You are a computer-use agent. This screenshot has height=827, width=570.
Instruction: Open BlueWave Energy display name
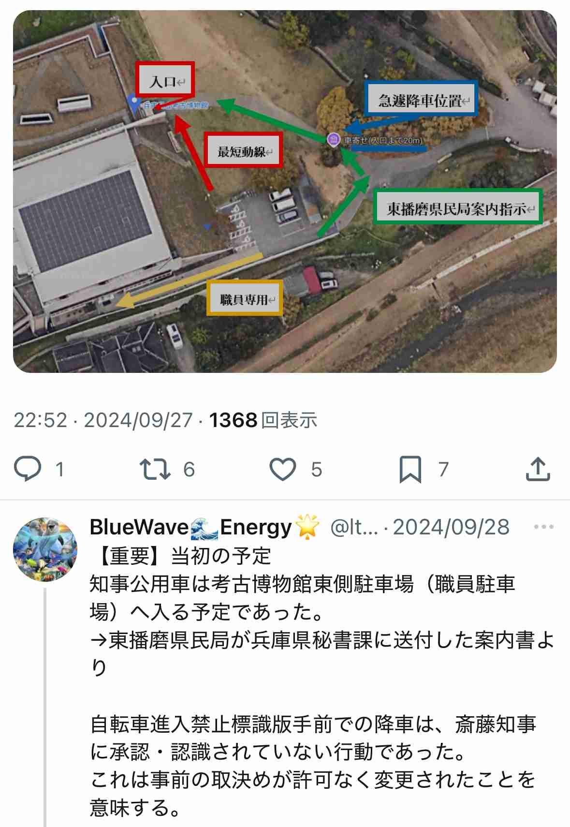[x=205, y=527]
